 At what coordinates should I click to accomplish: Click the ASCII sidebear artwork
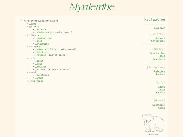coord(154,123)
